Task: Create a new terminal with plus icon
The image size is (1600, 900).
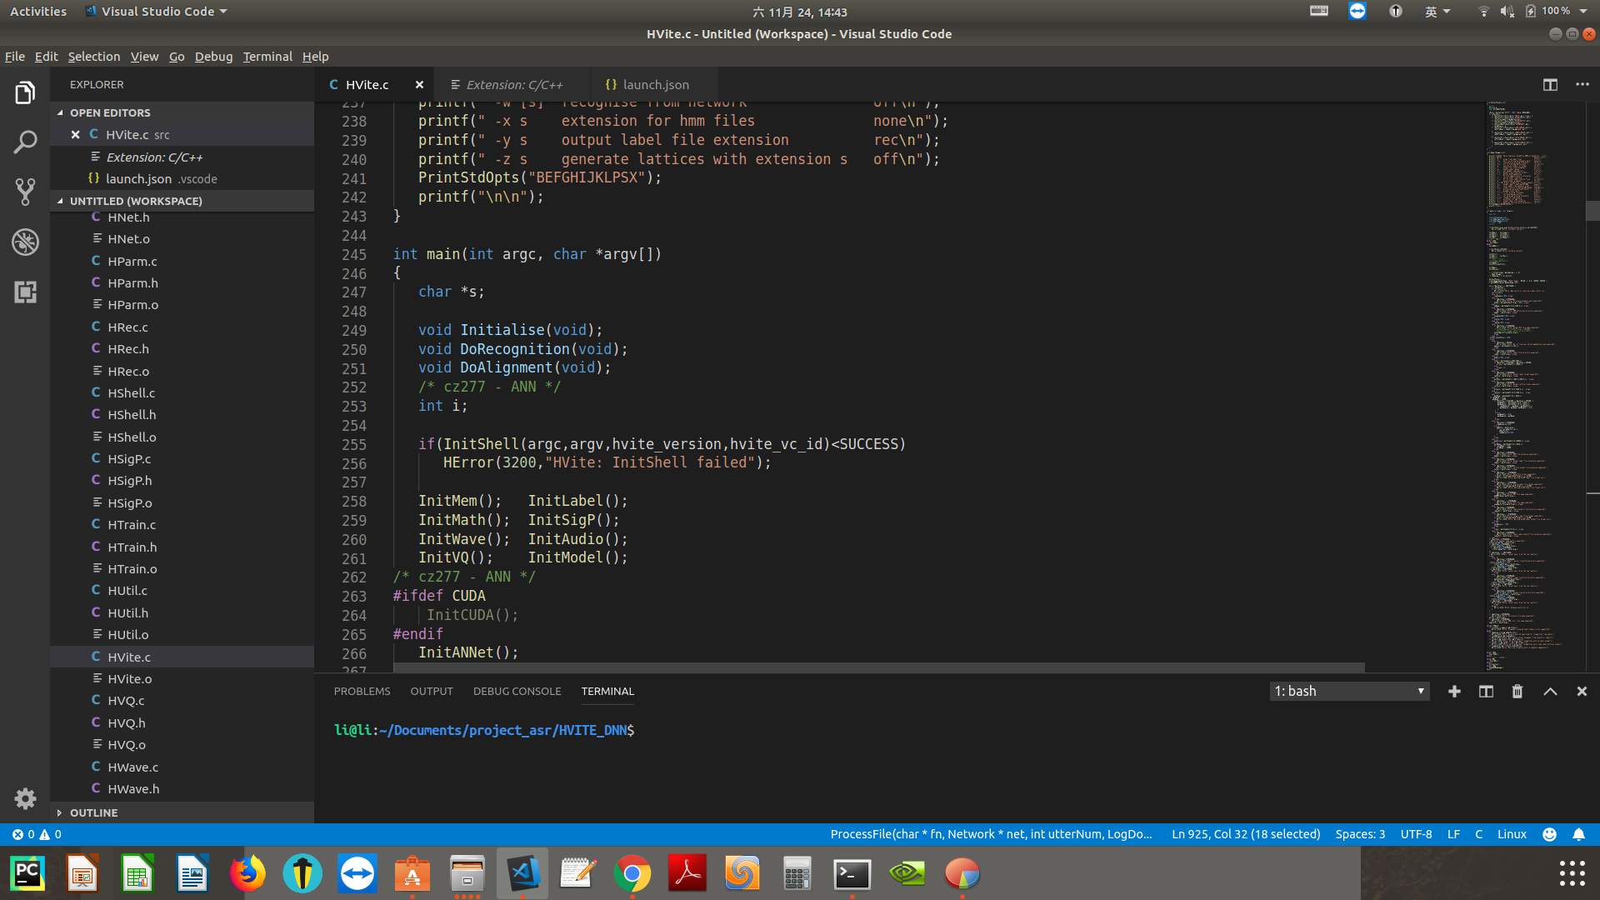Action: click(1454, 692)
